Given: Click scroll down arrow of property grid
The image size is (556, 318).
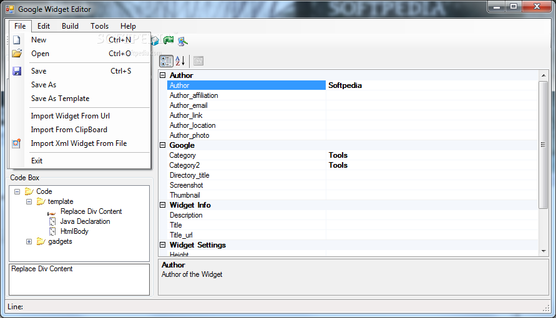Looking at the screenshot, I should pyautogui.click(x=544, y=251).
